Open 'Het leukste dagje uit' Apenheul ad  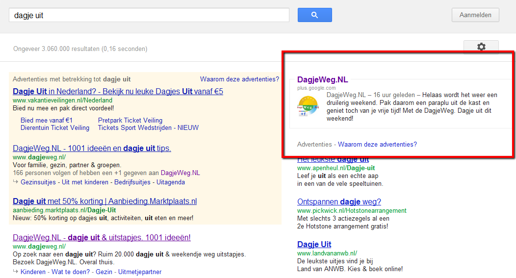coord(333,160)
